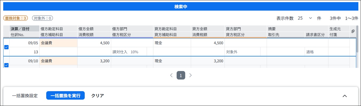Click highlighted 会議費 cell in 09/05 row
The width and height of the screenshot is (361, 106).
click(x=58, y=43)
